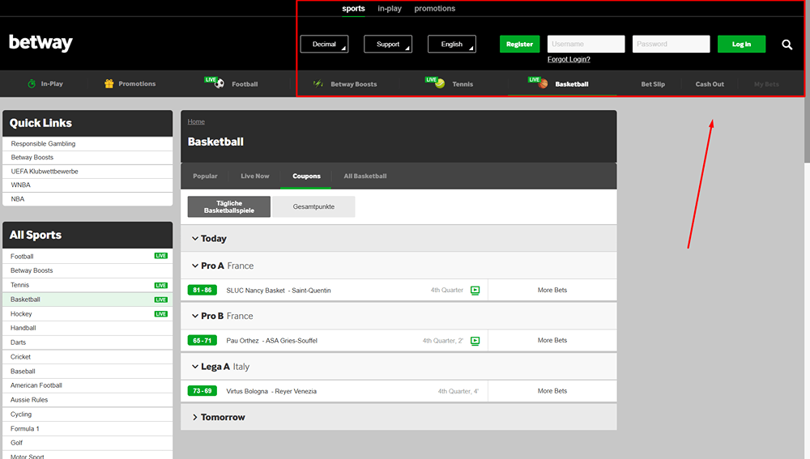Select the Live Now tab
Image resolution: width=810 pixels, height=459 pixels.
click(x=254, y=176)
